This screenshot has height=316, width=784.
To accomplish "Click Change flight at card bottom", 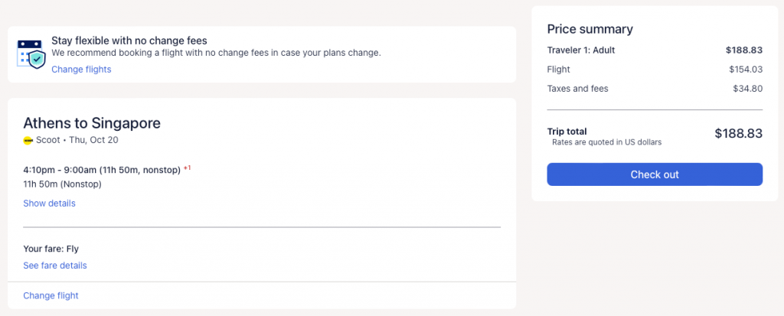I will (51, 295).
